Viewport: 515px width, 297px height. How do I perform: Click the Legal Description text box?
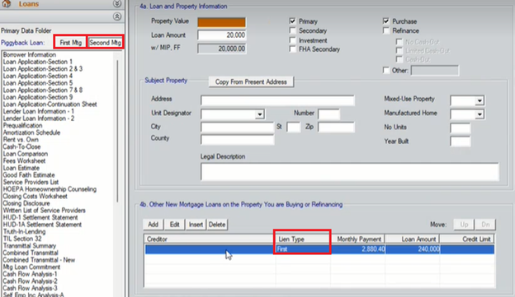(350, 172)
